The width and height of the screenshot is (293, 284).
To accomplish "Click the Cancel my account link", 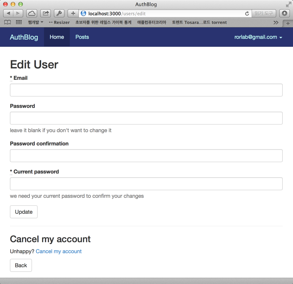I will 58,251.
